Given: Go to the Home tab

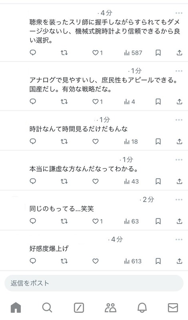Looking at the screenshot, I should click(x=16, y=307).
